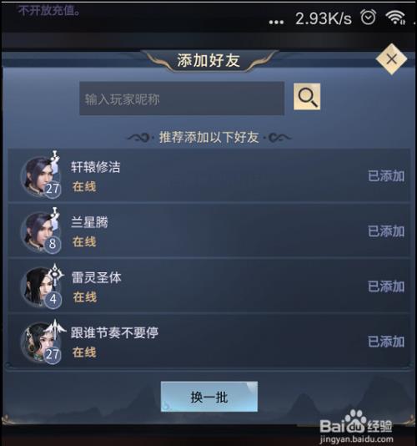Open avatar of player 兰星腾
This screenshot has height=446, width=417.
pos(38,231)
